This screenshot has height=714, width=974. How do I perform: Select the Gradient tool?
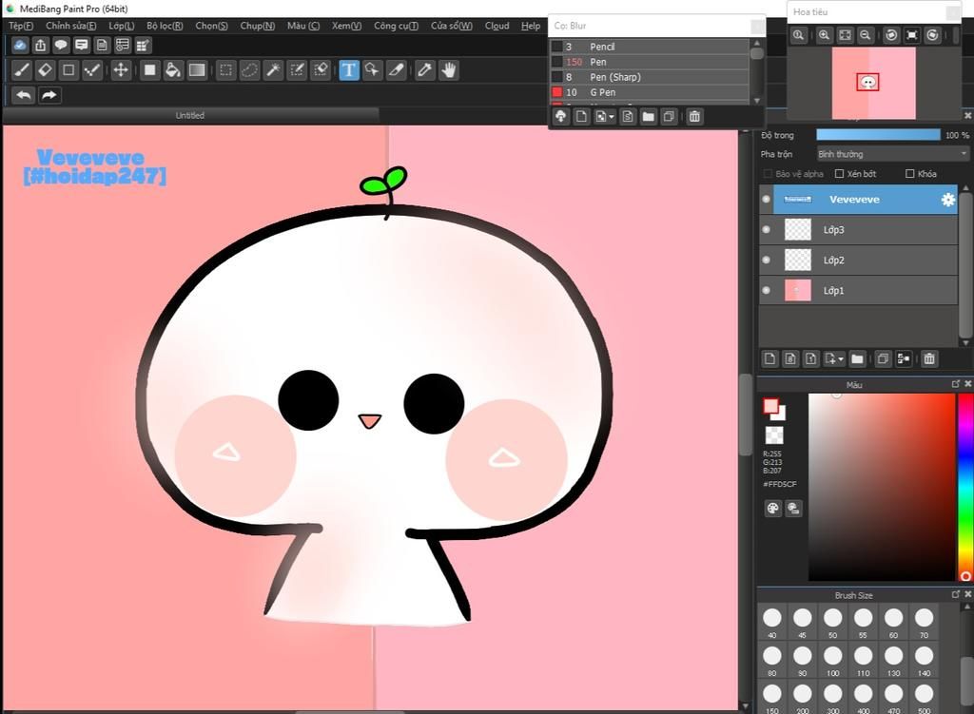pyautogui.click(x=197, y=70)
